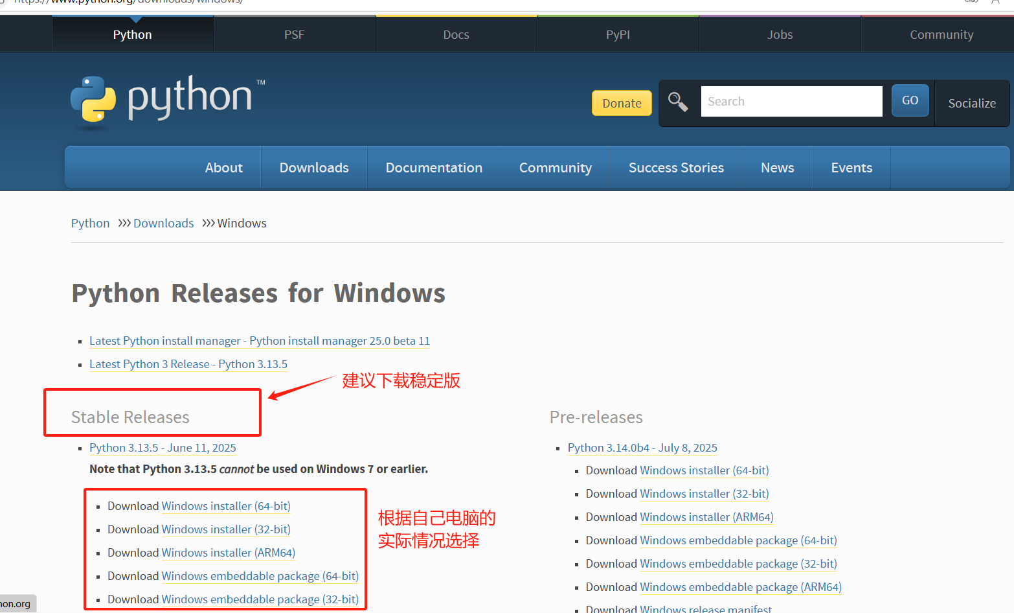Click the Pre-releases heading
The image size is (1014, 613).
coord(596,417)
